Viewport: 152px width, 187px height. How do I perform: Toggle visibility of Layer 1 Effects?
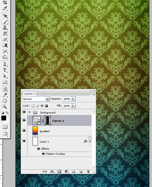[x=38, y=149]
